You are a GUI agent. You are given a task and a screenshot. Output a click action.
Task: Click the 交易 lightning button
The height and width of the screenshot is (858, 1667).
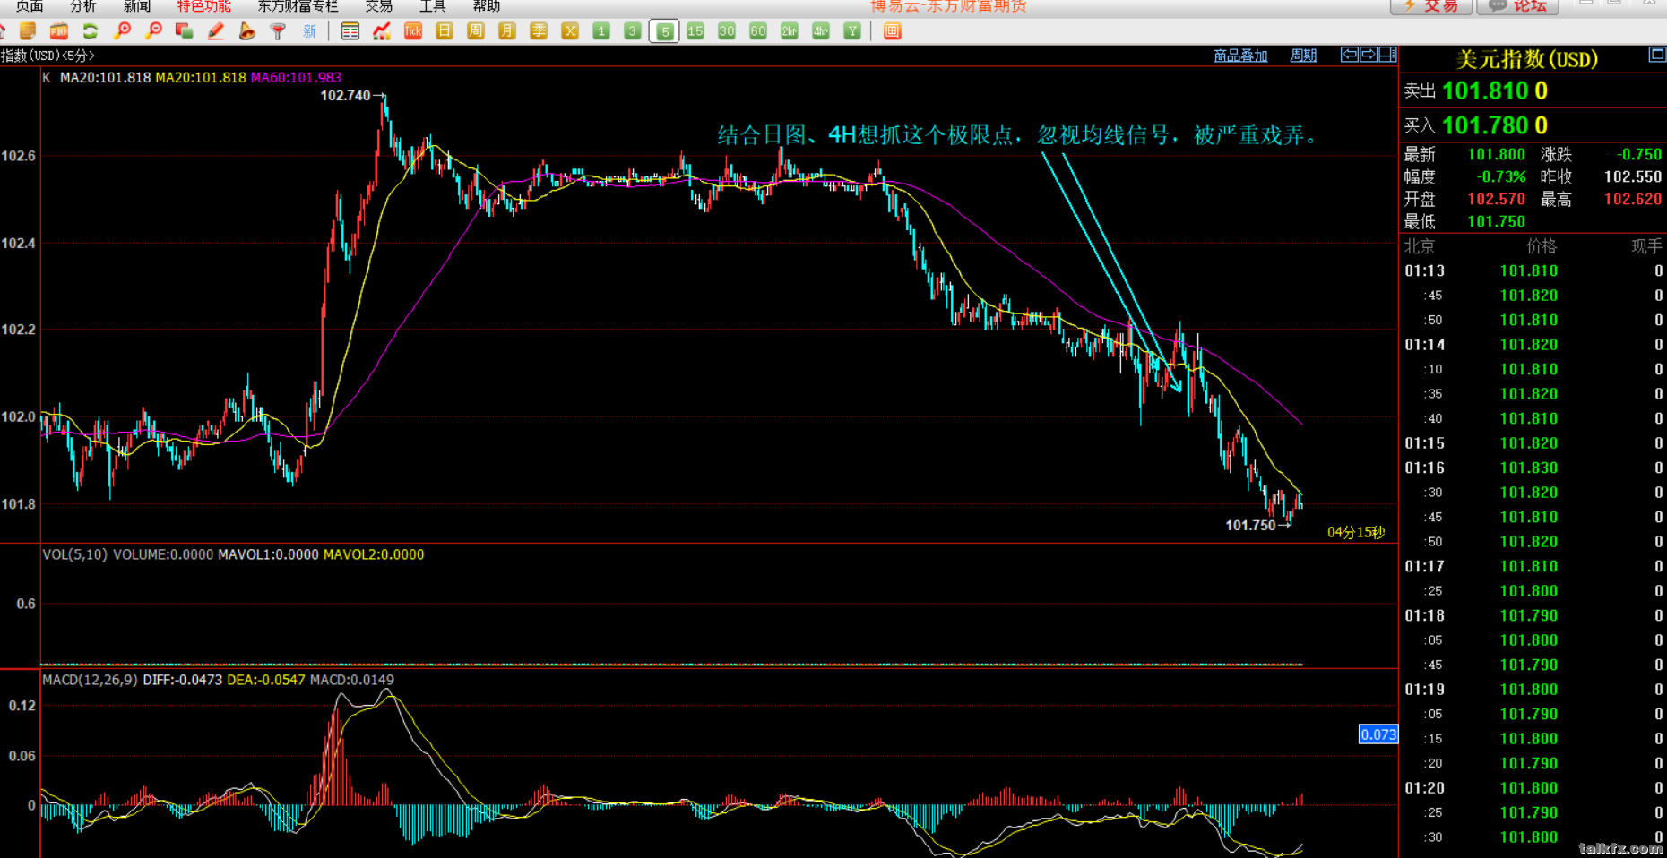[1430, 6]
